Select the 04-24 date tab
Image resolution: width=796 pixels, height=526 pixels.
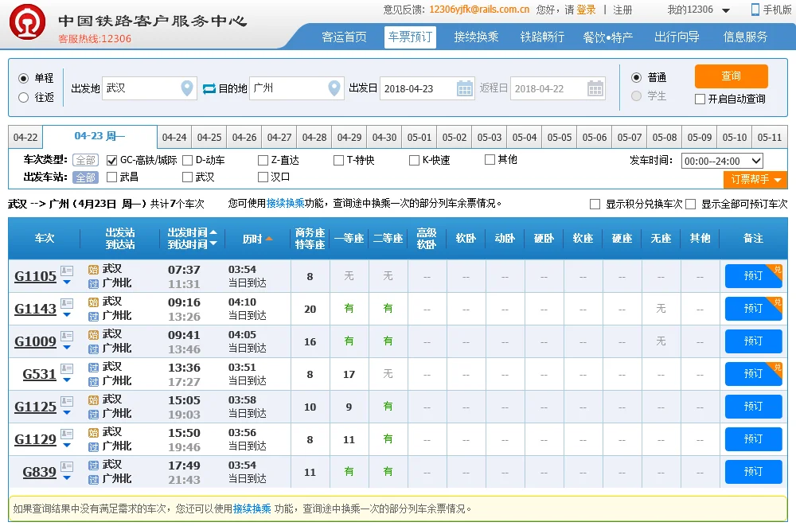(174, 137)
